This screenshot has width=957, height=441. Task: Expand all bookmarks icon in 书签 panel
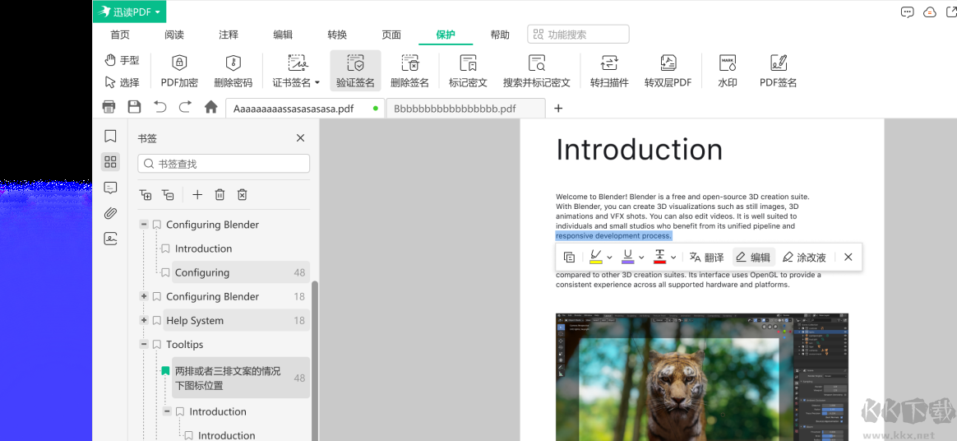point(146,195)
